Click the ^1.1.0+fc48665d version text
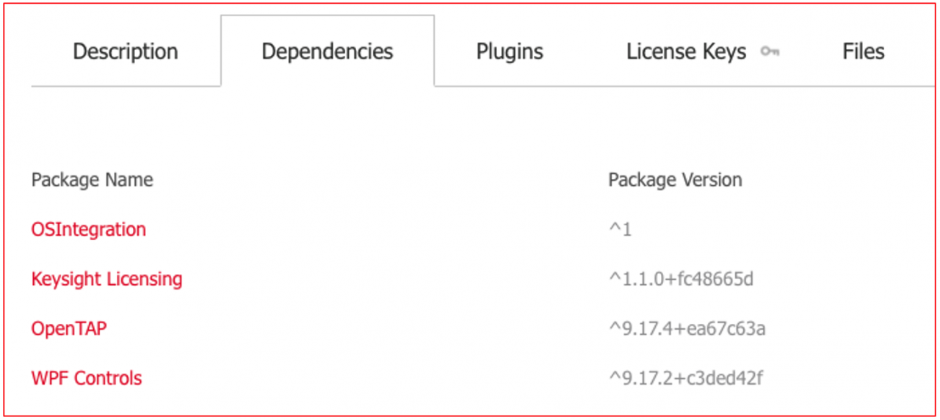This screenshot has height=420, width=940. [681, 279]
